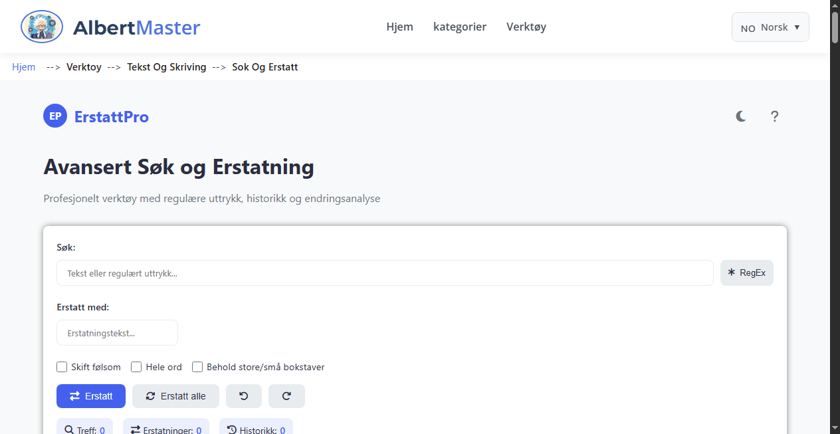Open the kategorier menu item

(x=460, y=27)
